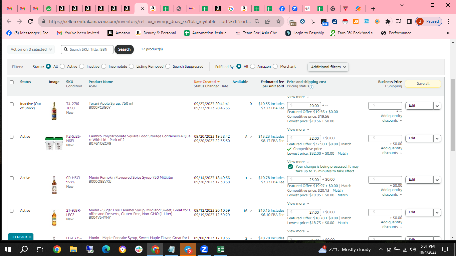Show more bookmarks with the overflow chevron

(448, 33)
